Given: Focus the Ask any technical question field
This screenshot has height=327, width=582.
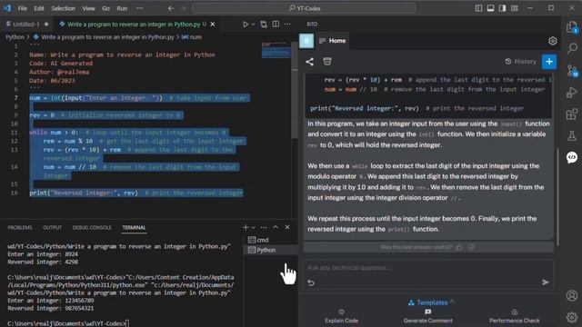Looking at the screenshot, I should coord(428,268).
